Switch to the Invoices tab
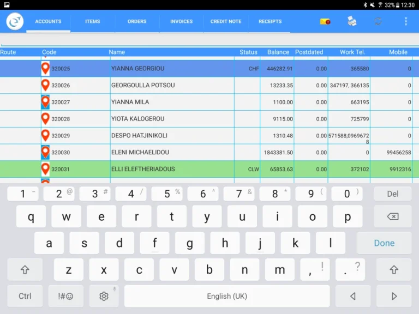 182,21
